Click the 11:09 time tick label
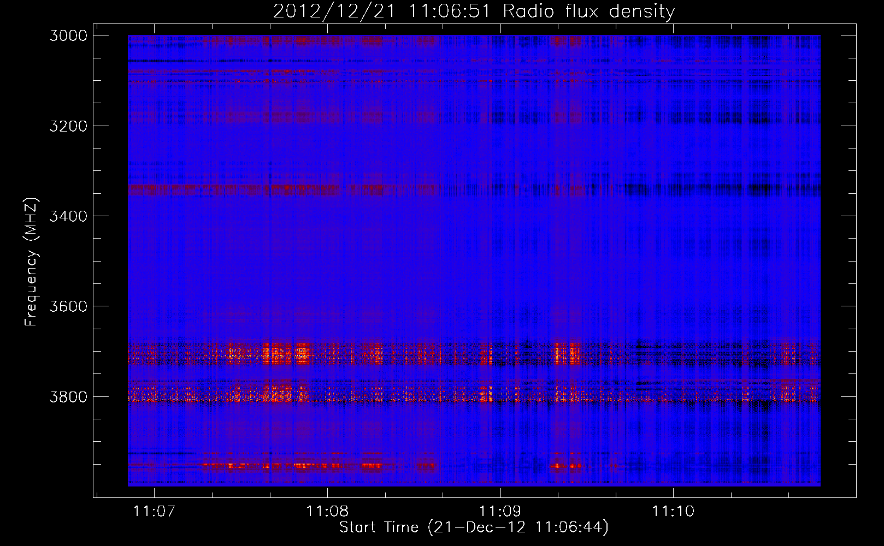The width and height of the screenshot is (884, 546). tap(500, 511)
